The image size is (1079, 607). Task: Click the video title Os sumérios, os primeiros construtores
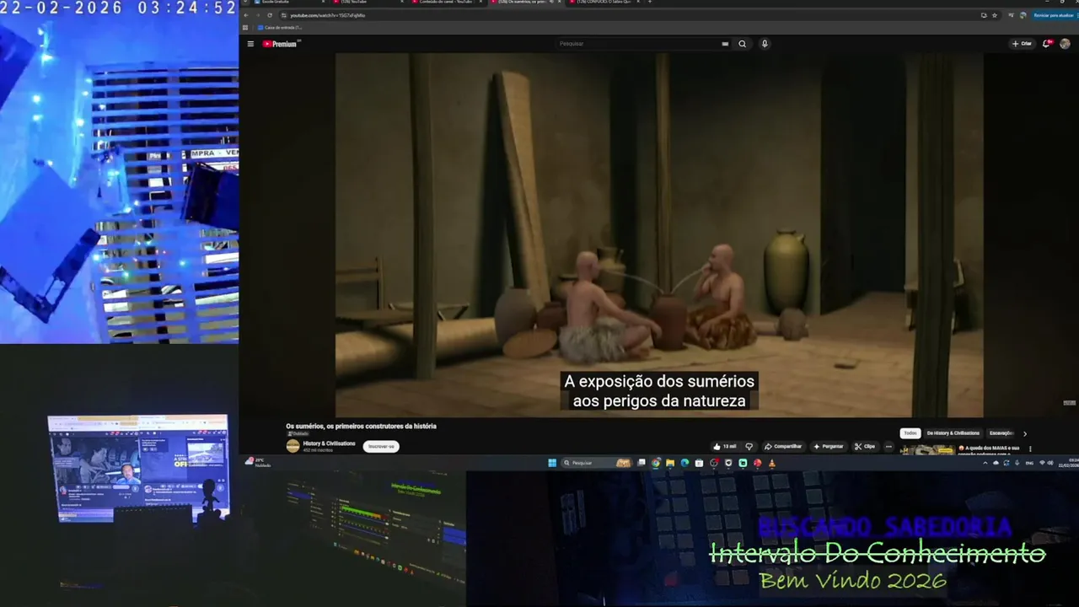coord(361,427)
